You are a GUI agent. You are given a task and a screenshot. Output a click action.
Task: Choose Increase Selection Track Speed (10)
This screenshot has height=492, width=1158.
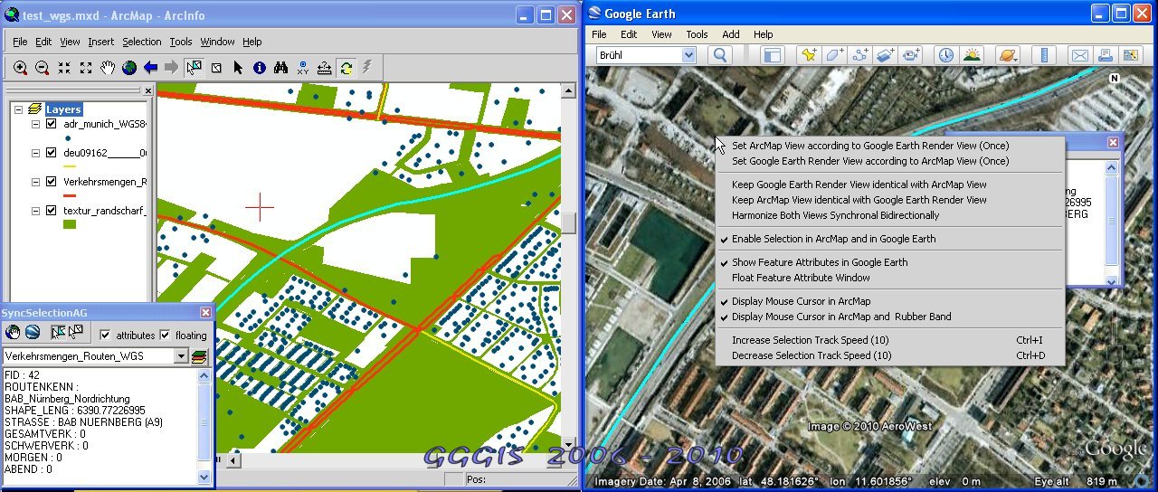[810, 340]
